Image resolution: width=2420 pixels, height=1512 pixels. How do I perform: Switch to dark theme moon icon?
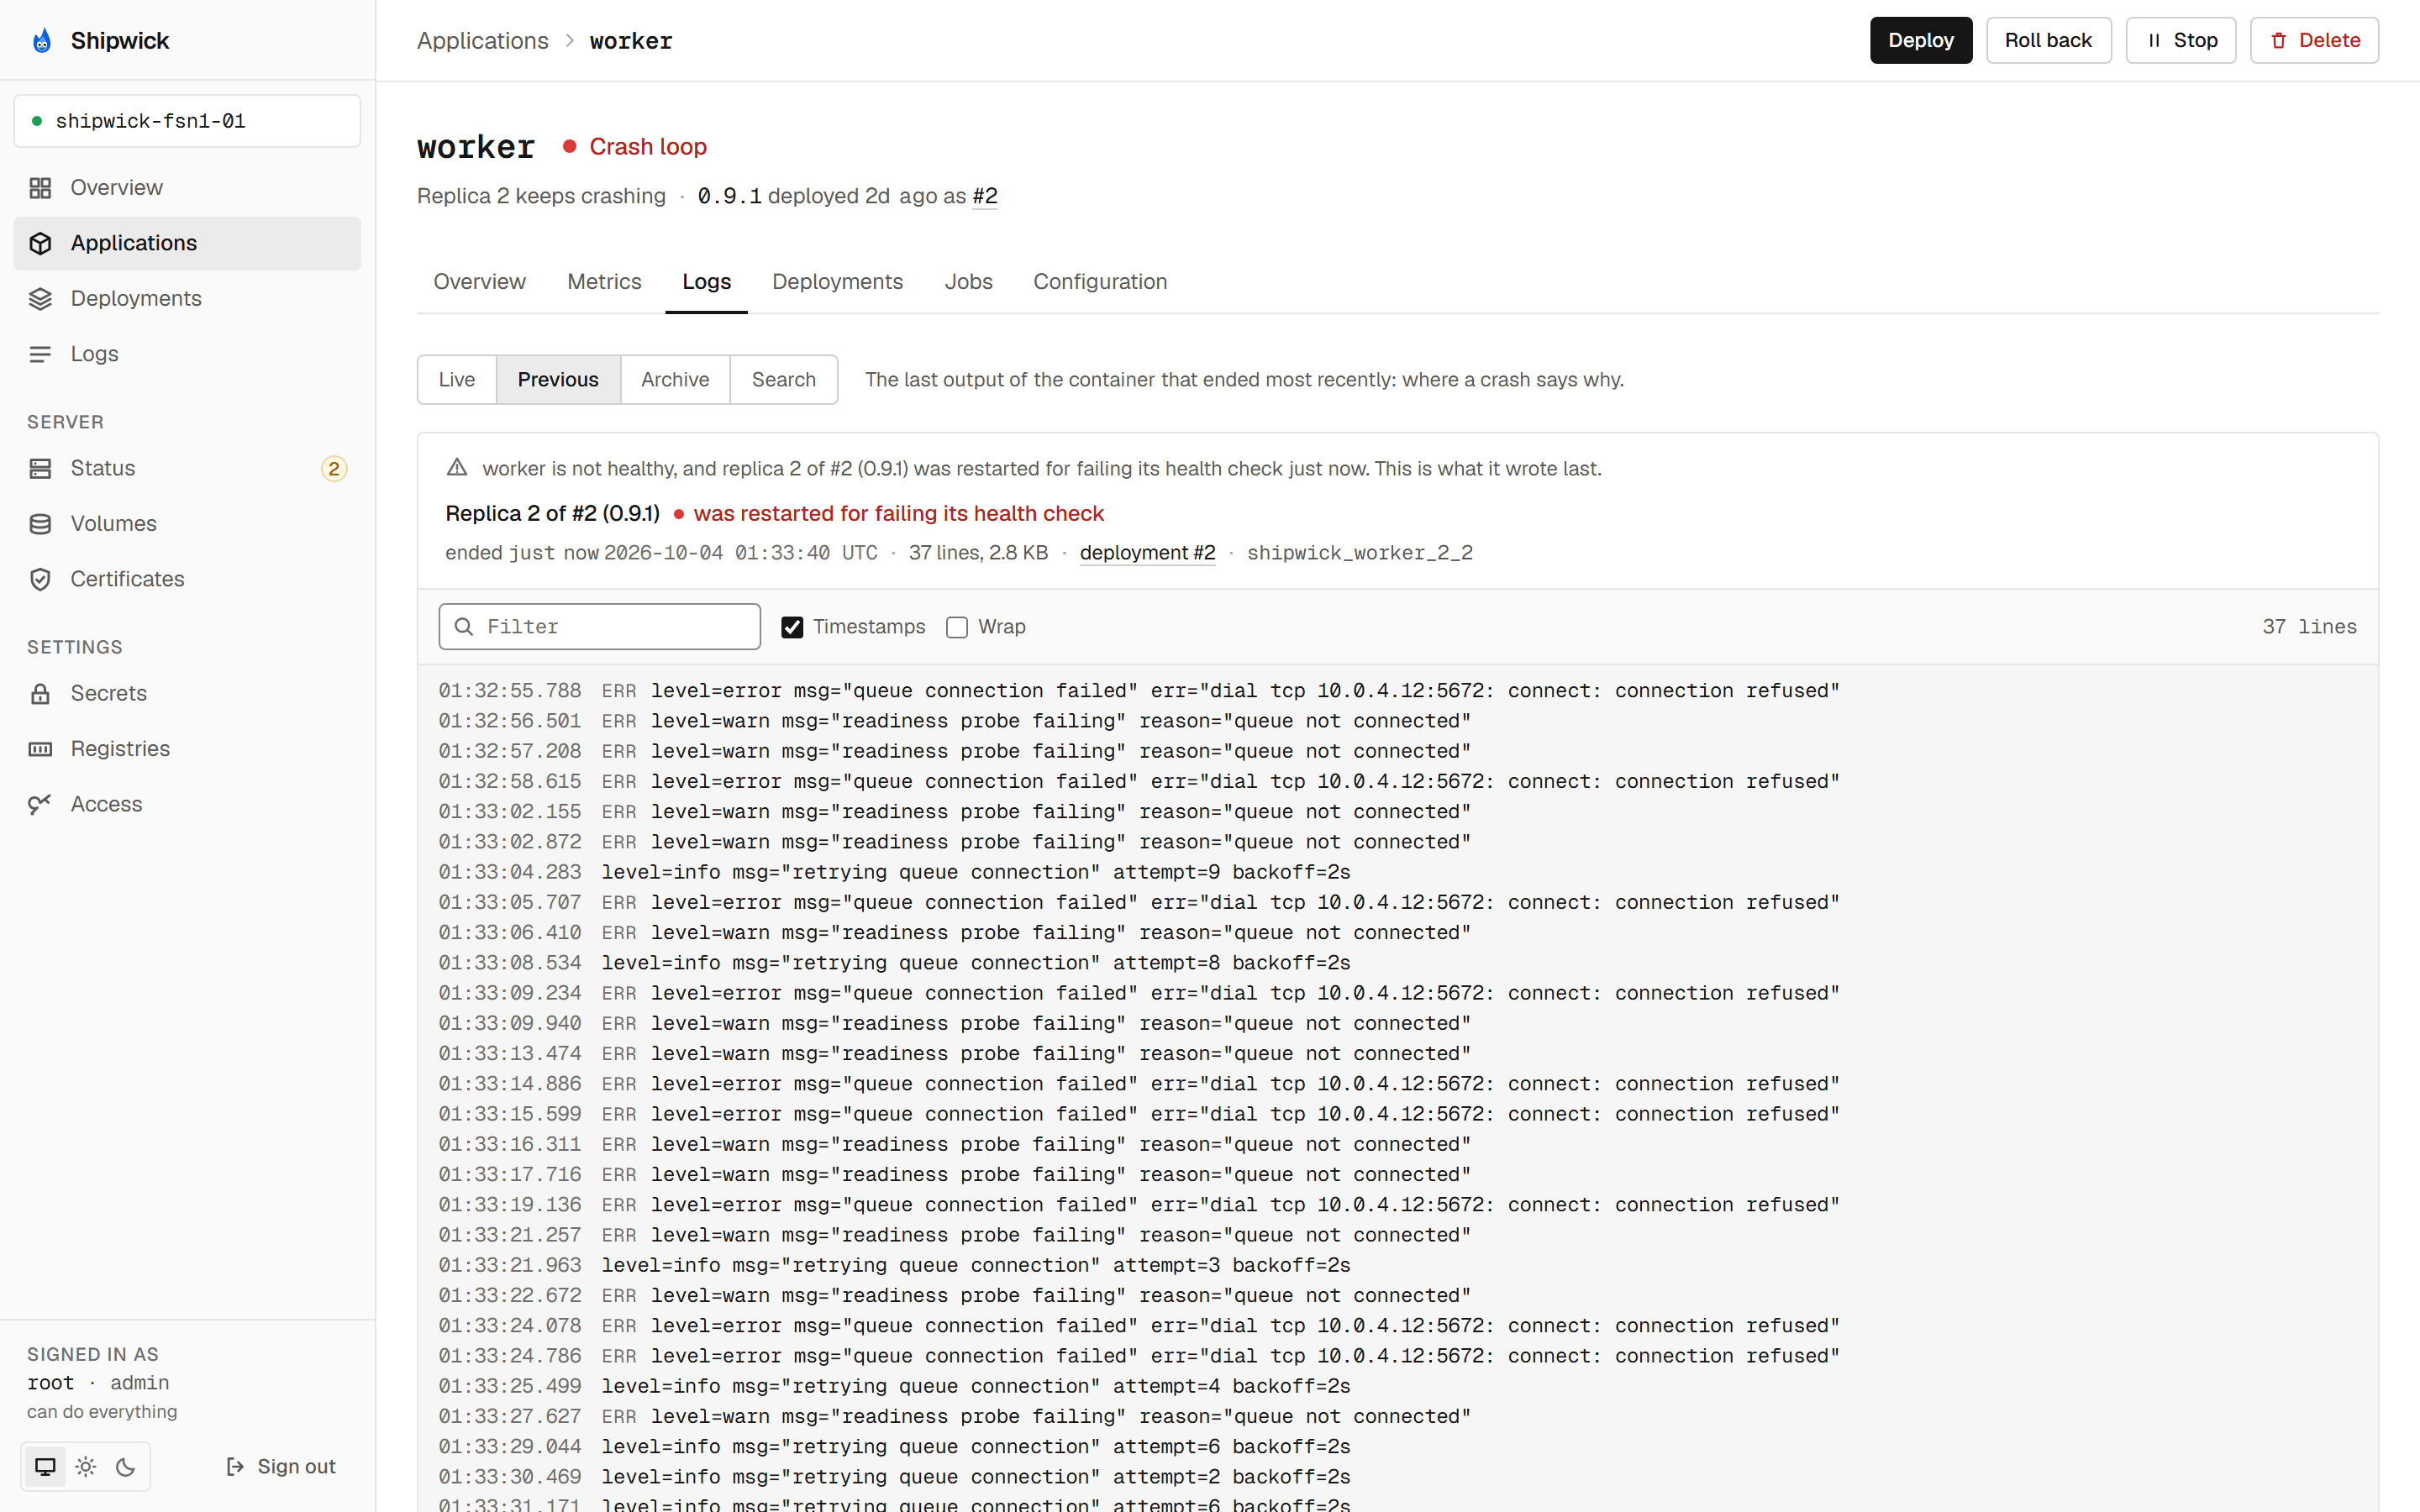point(126,1466)
